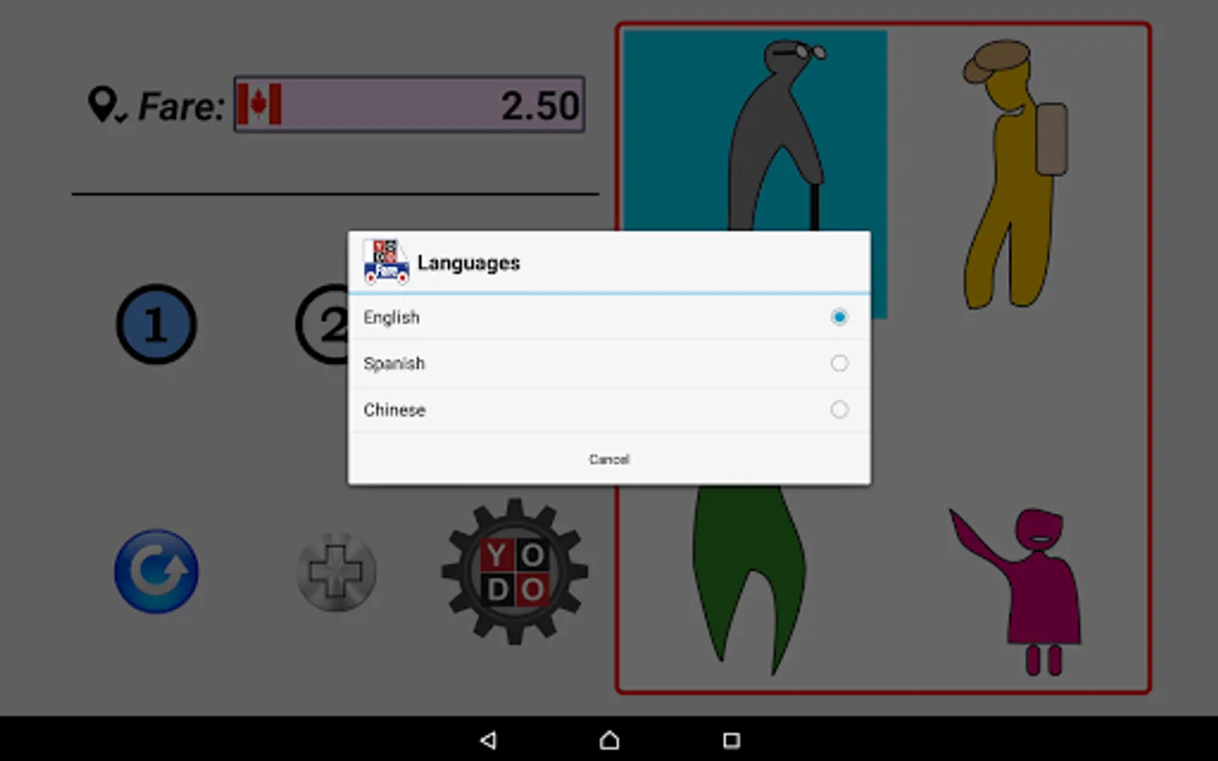Select the Chinese radio button
Viewport: 1218px width, 761px height.
point(839,410)
